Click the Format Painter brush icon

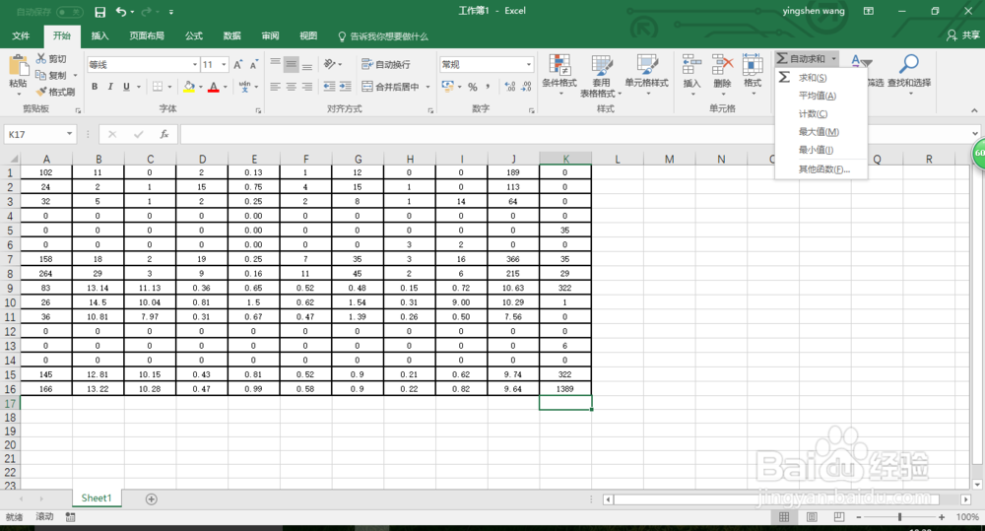[x=40, y=92]
